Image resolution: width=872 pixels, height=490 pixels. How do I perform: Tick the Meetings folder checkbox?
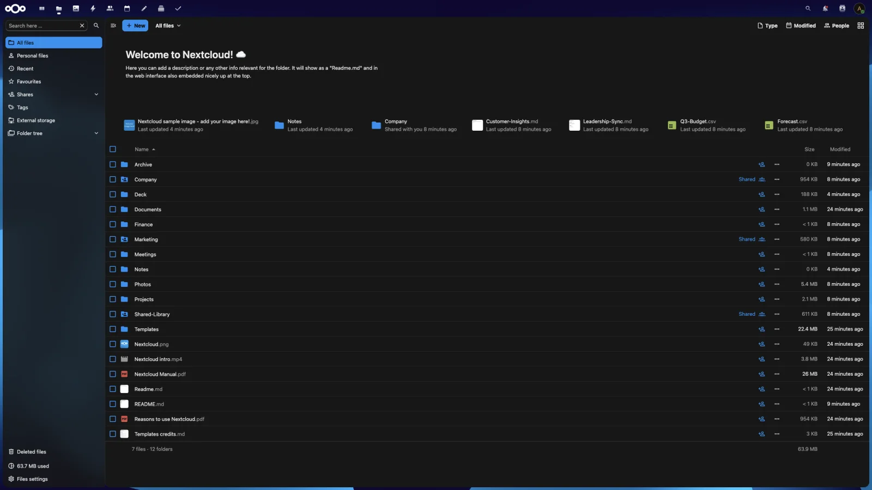113,254
